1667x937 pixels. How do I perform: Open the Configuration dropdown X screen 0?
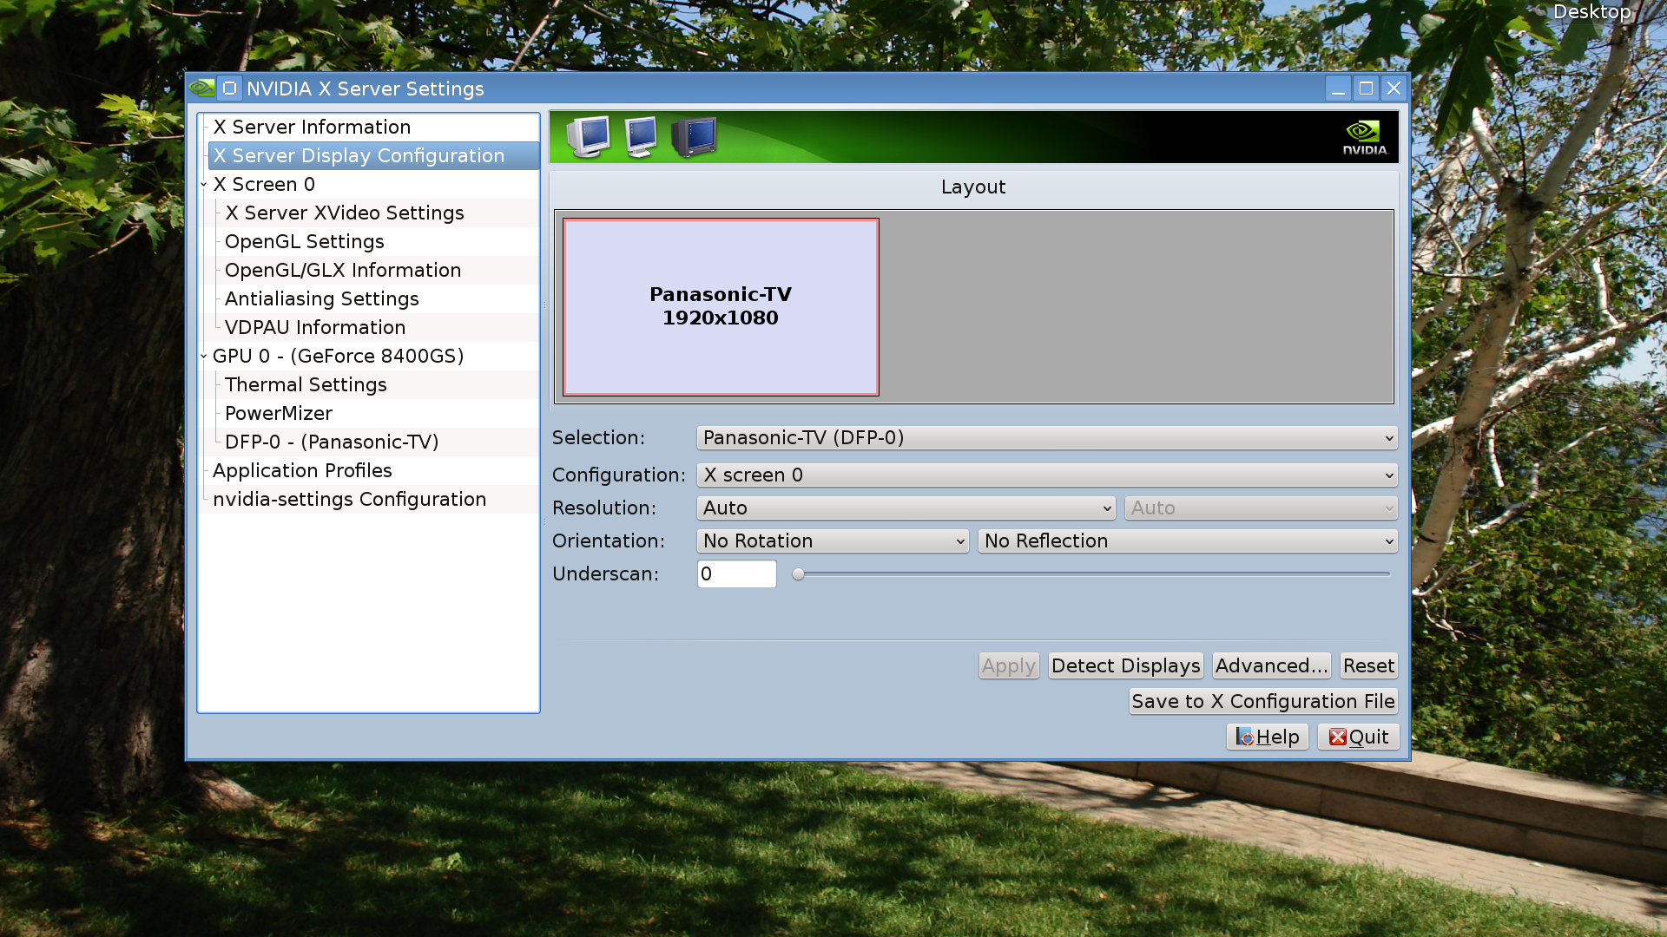pyautogui.click(x=1047, y=475)
